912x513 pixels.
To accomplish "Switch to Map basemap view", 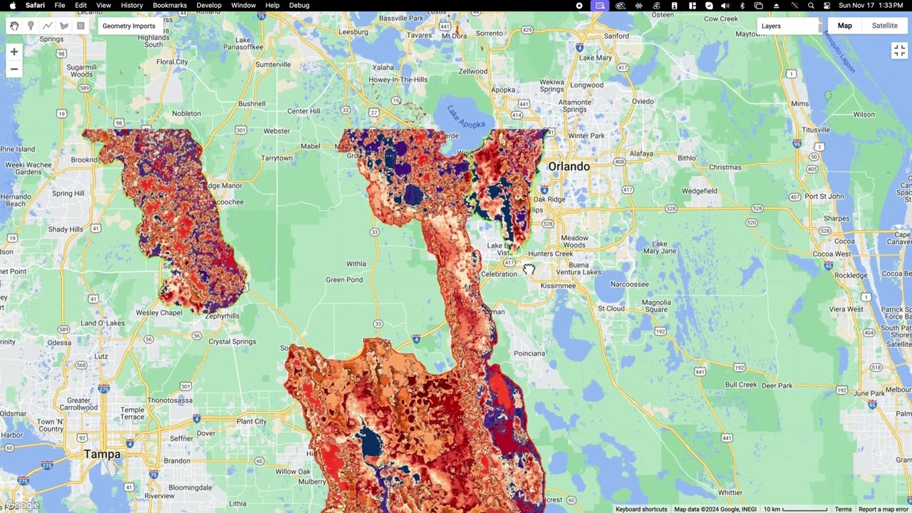I will pos(844,26).
